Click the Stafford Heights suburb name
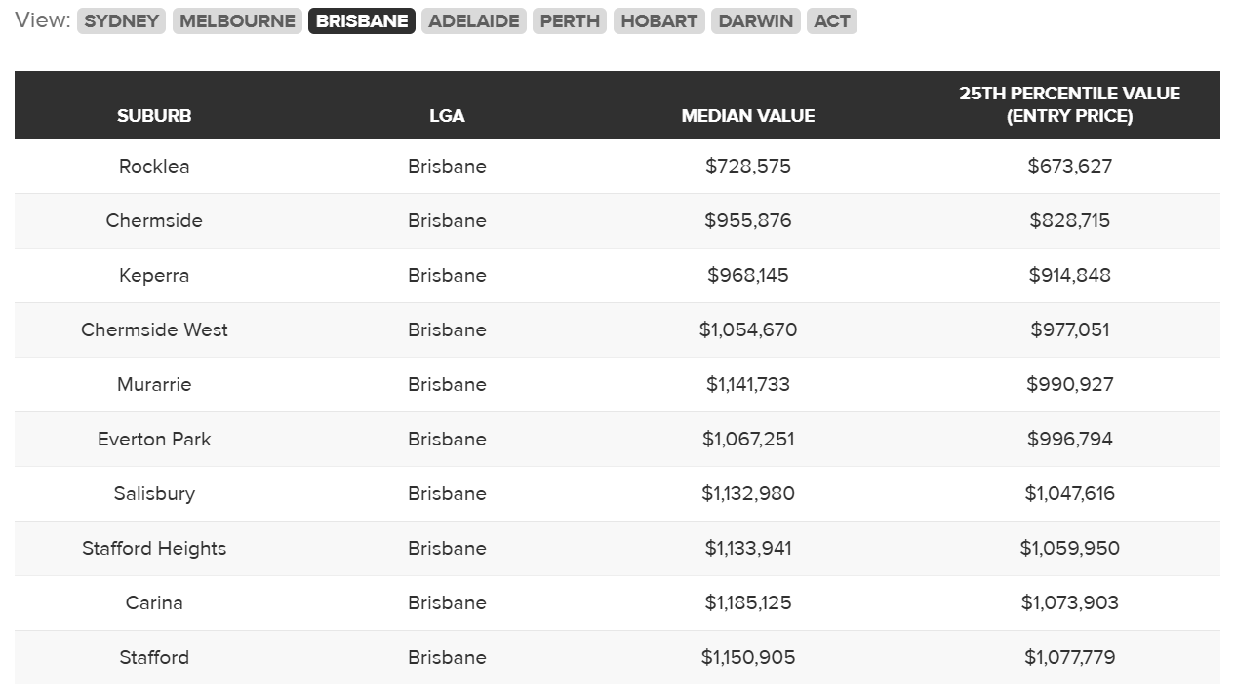 click(154, 548)
